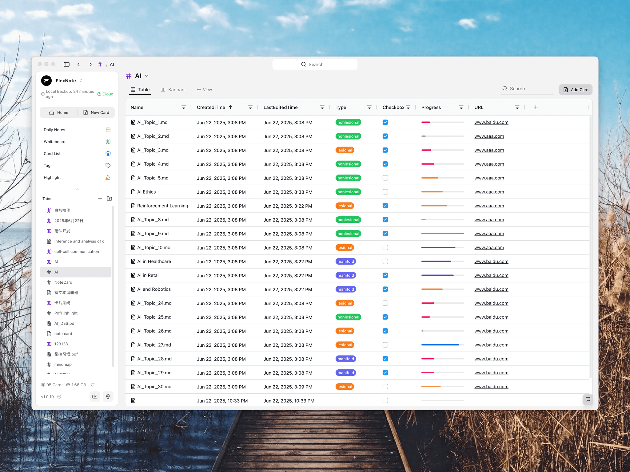Click the top Search input field
Screen dimensions: 630x472
coord(315,64)
